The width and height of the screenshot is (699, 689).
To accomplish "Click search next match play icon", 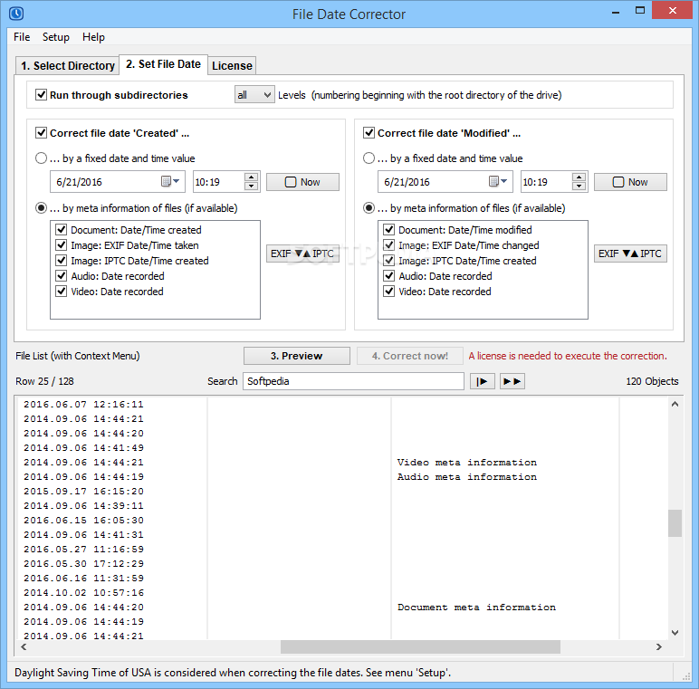I will (x=483, y=381).
